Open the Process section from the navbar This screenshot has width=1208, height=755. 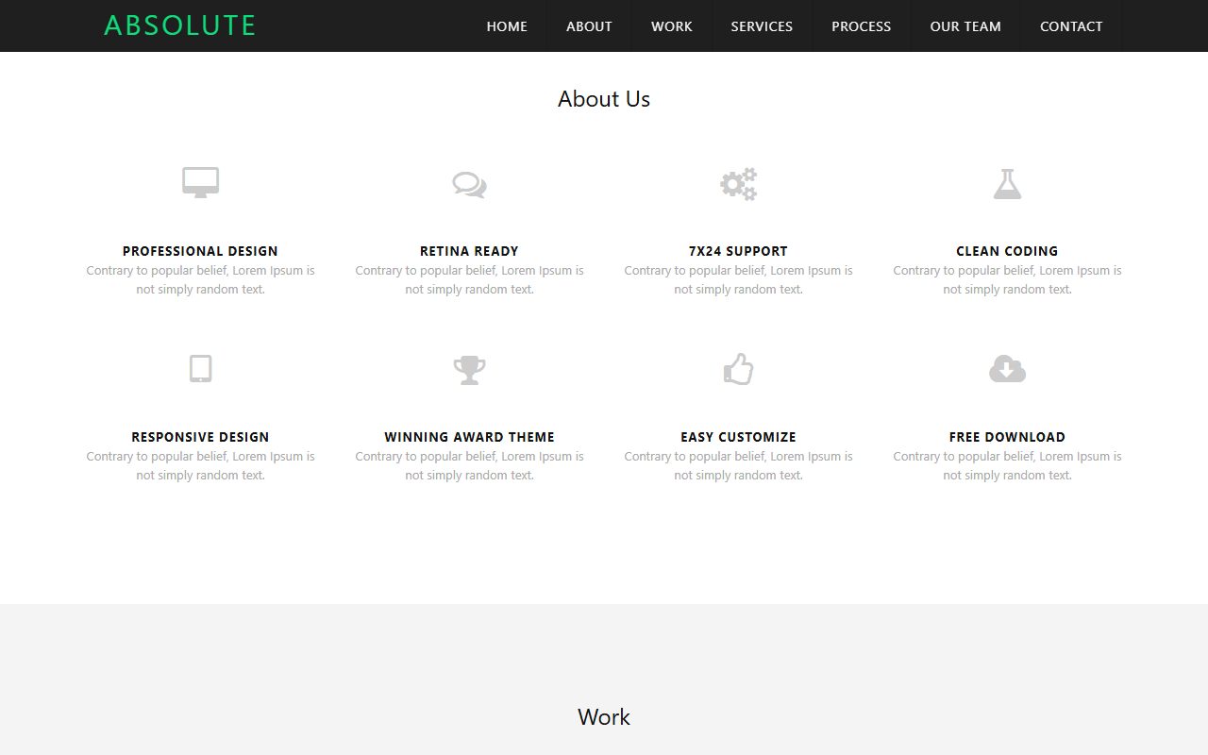862,26
